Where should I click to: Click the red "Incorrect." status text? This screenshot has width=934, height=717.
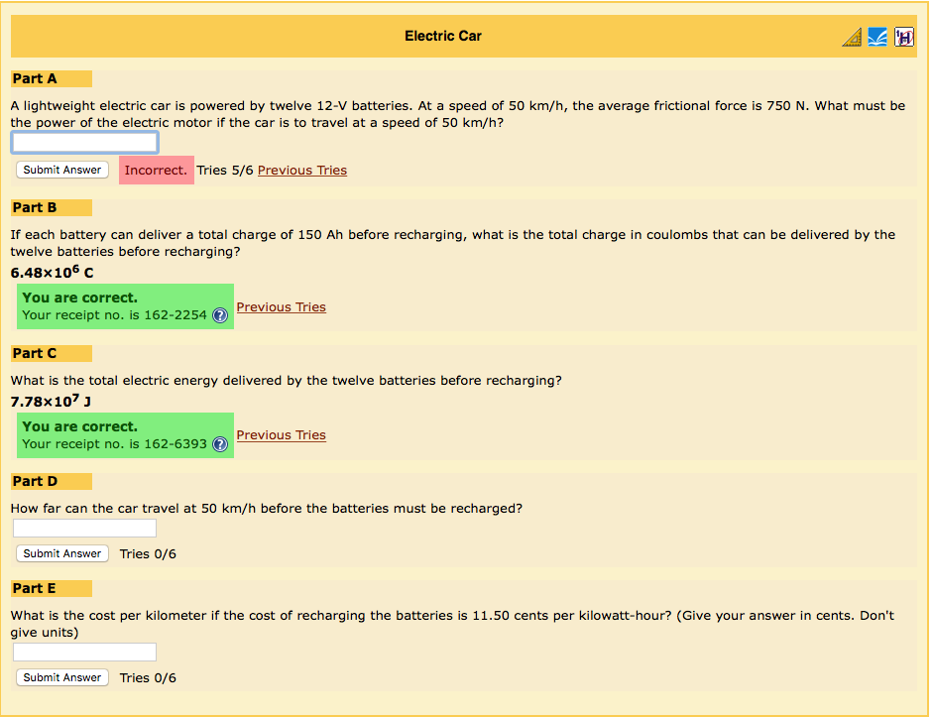click(156, 171)
